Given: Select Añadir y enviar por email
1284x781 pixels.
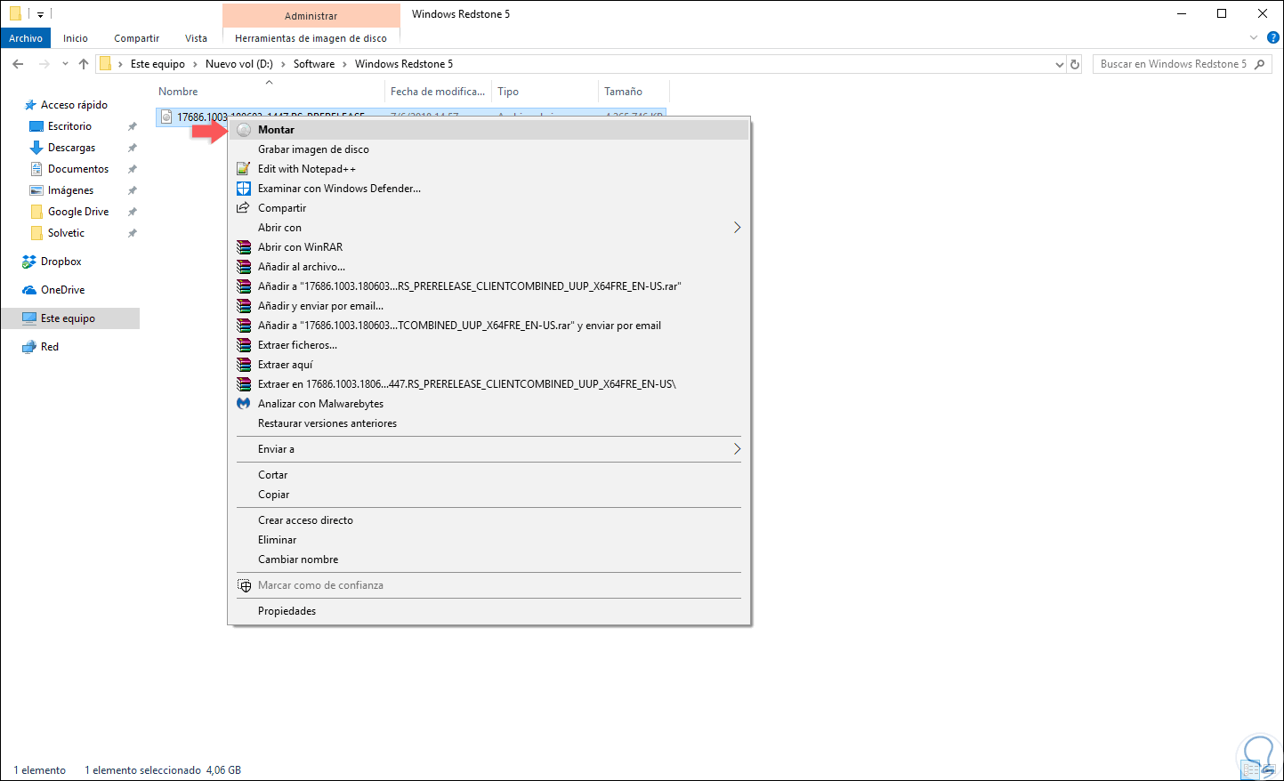Looking at the screenshot, I should [489, 306].
